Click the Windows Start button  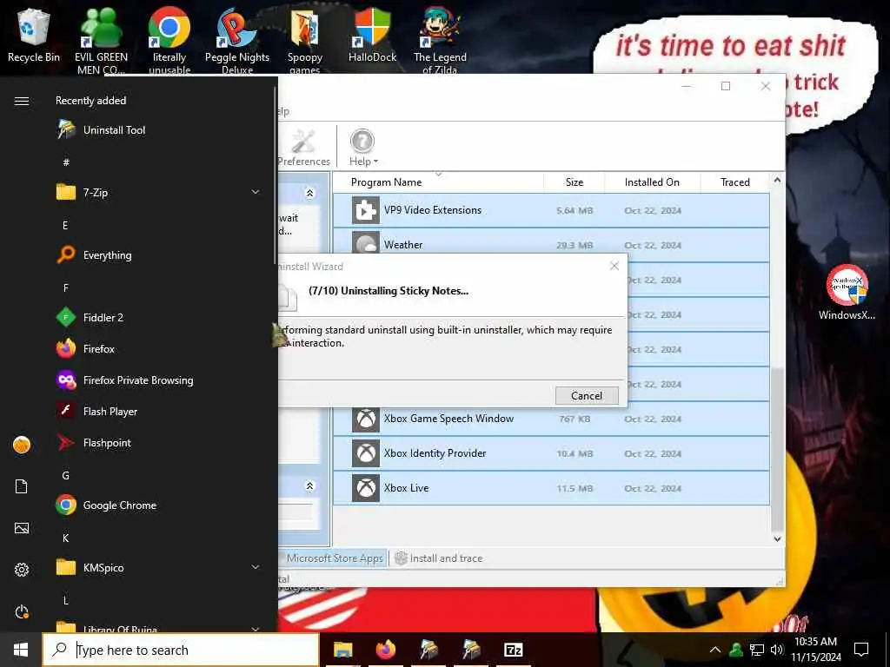click(21, 650)
